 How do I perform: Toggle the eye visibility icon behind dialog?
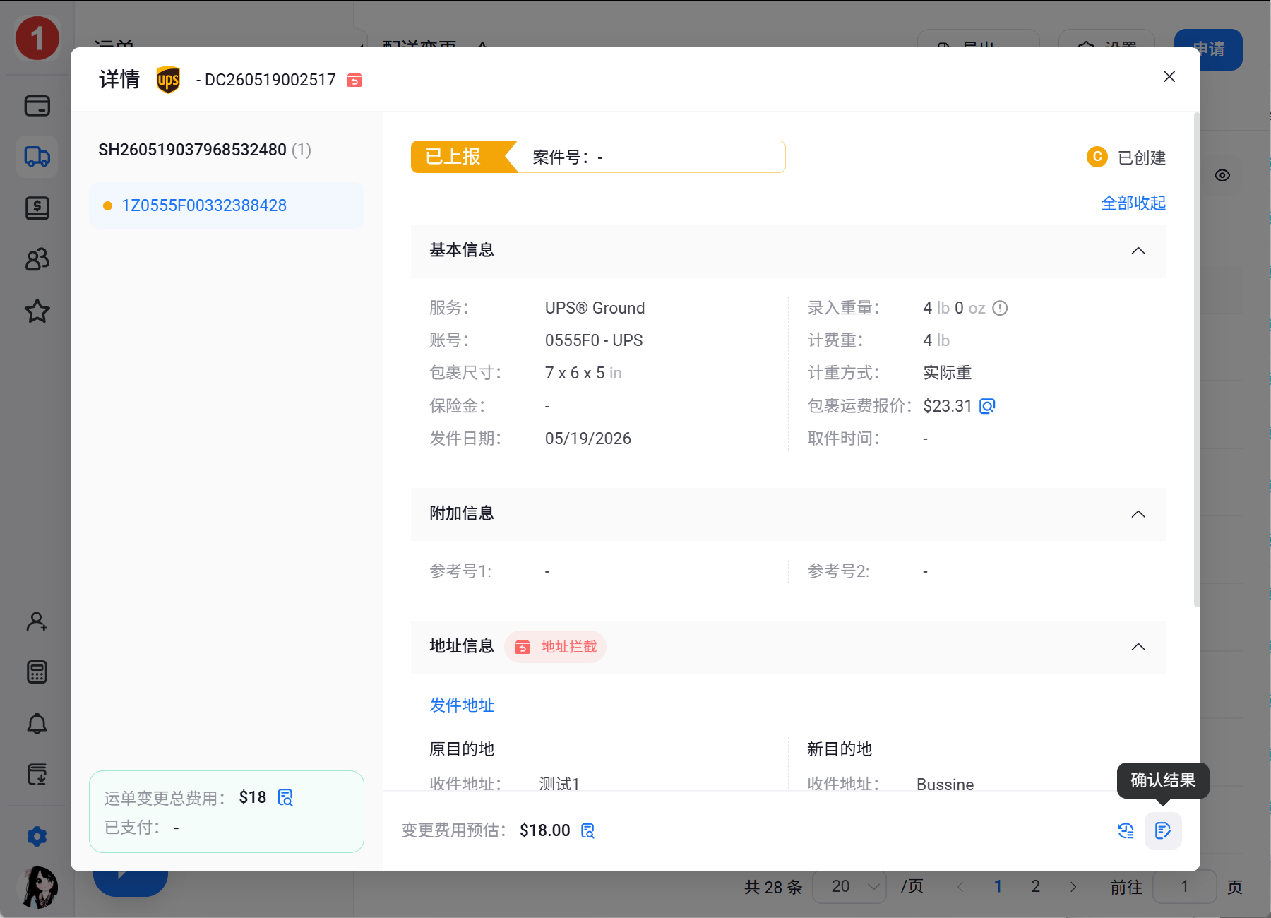coord(1222,175)
